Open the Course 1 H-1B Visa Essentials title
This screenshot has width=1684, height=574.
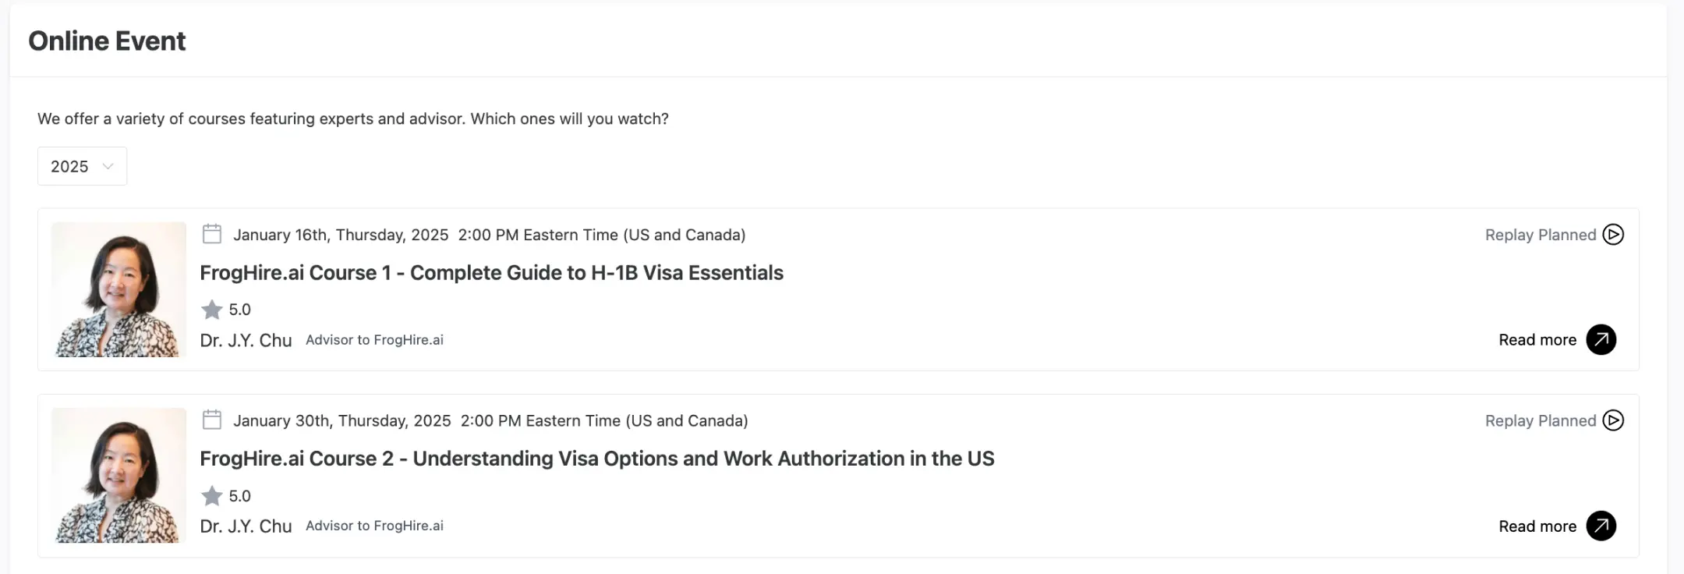tap(492, 273)
